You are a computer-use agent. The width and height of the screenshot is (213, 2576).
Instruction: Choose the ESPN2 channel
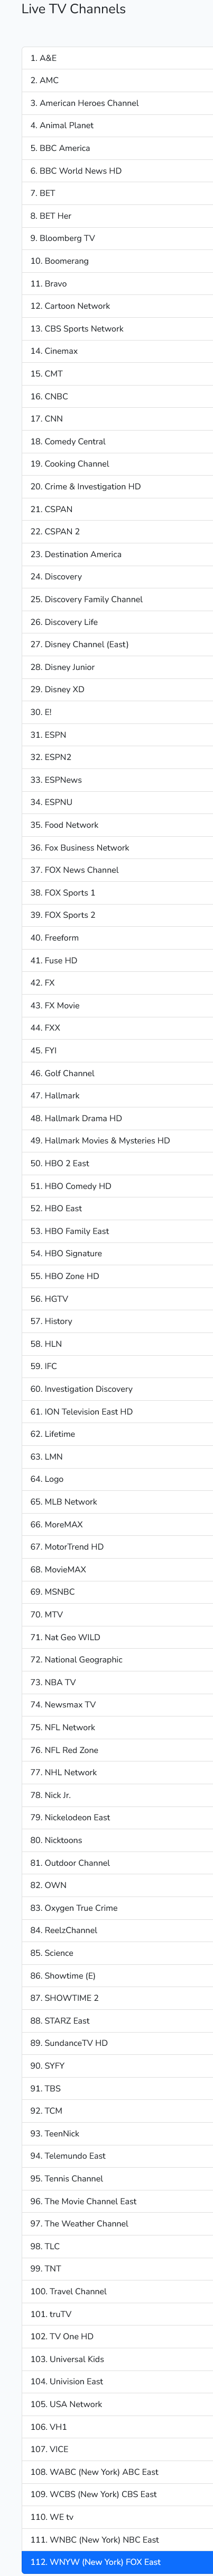point(117,757)
